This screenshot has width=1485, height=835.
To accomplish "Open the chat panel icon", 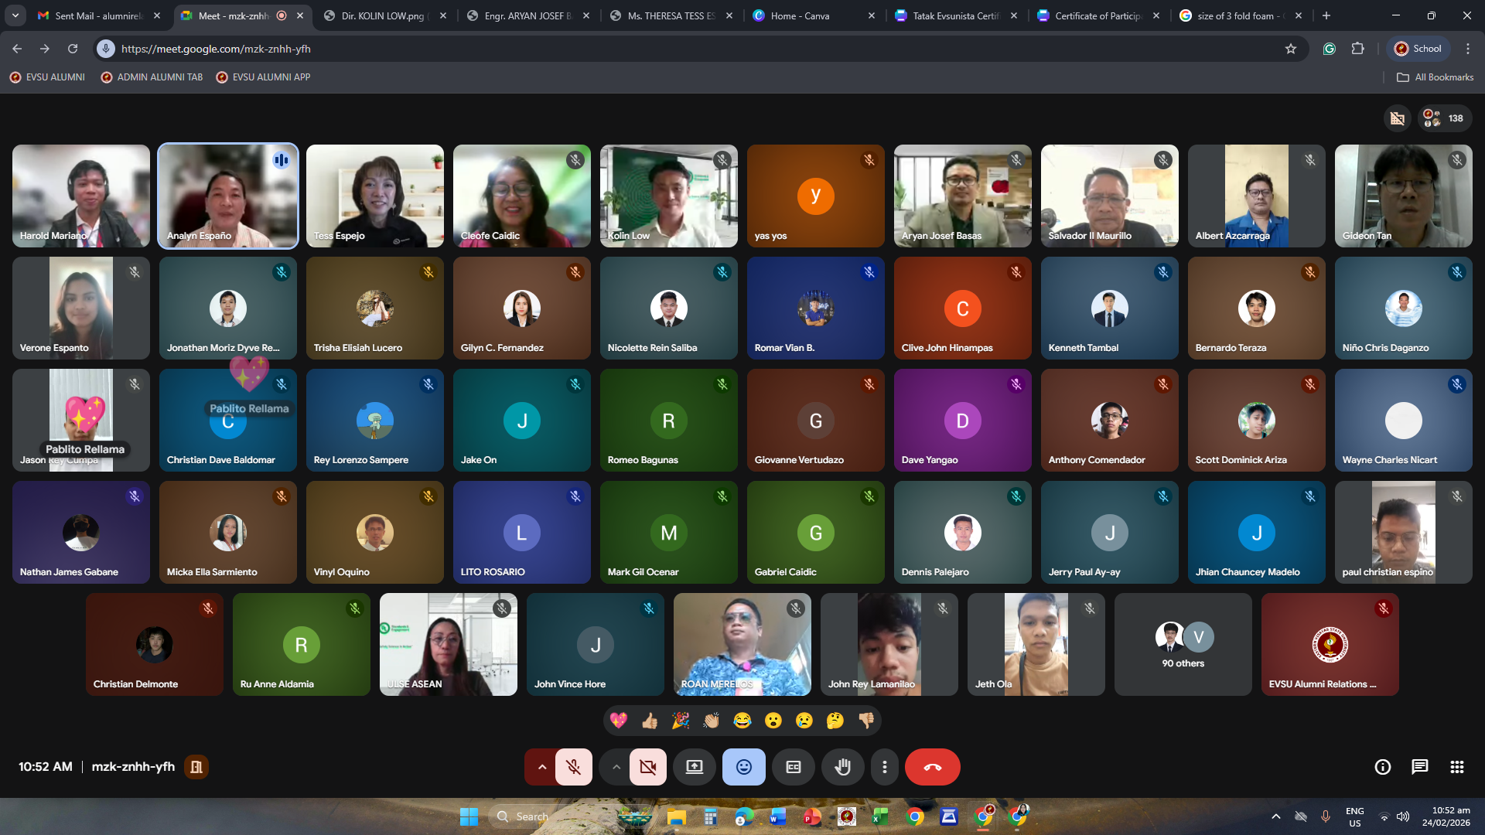I will click(1419, 767).
